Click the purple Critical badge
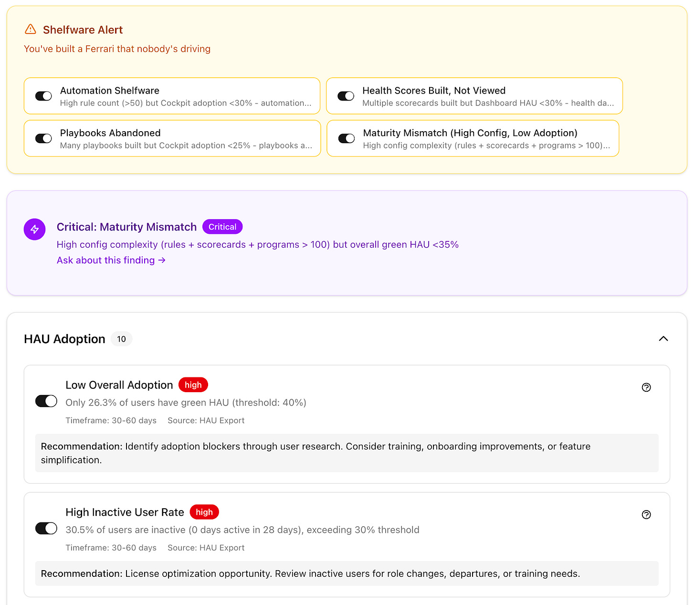 pyautogui.click(x=222, y=227)
